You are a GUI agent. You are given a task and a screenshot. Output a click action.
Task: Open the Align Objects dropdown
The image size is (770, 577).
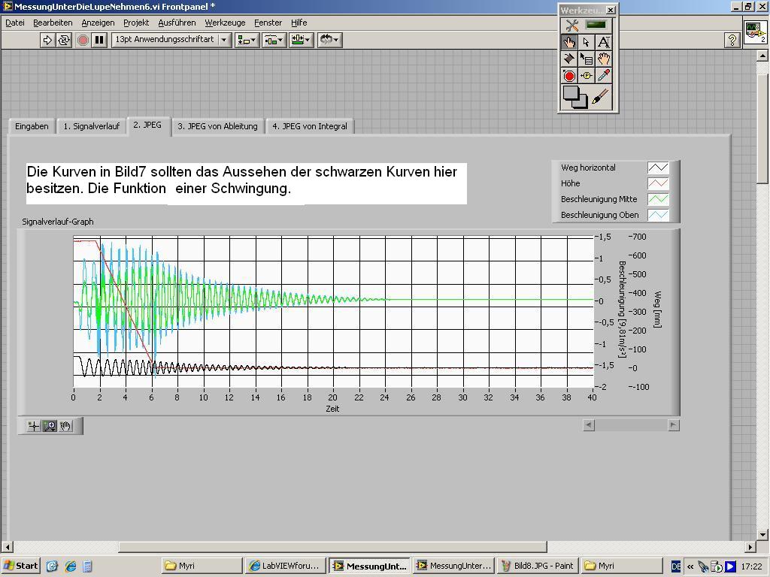(247, 40)
